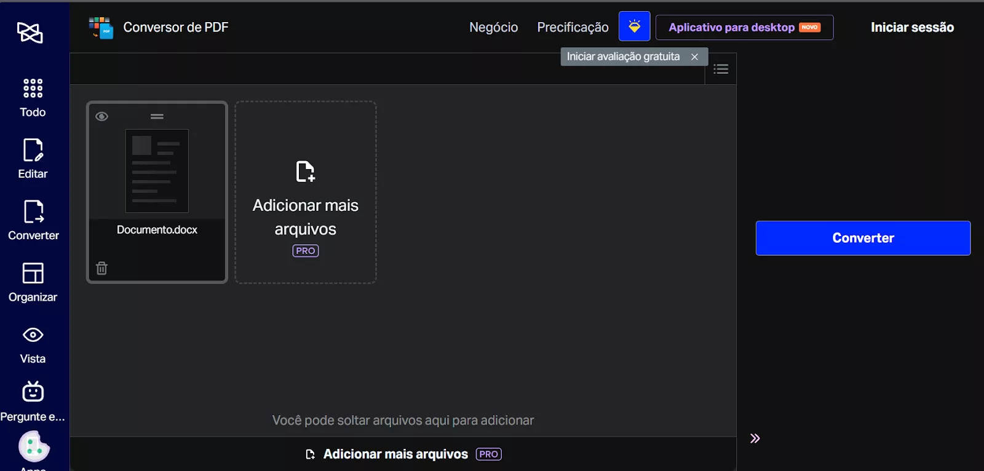This screenshot has height=471, width=984.
Task: Delete Documento.docx with the trash icon
Action: point(102,268)
